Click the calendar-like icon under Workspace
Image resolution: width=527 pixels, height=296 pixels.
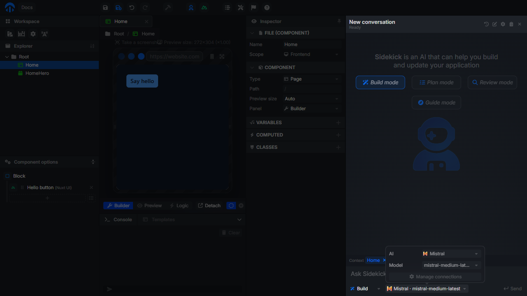point(21,34)
